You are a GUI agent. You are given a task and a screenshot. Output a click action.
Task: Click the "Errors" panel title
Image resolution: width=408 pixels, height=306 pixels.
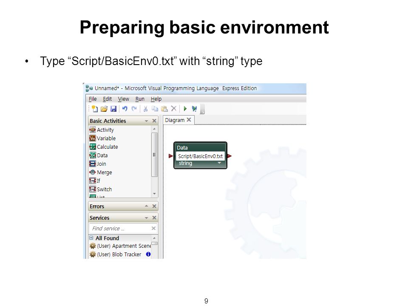pyautogui.click(x=97, y=207)
